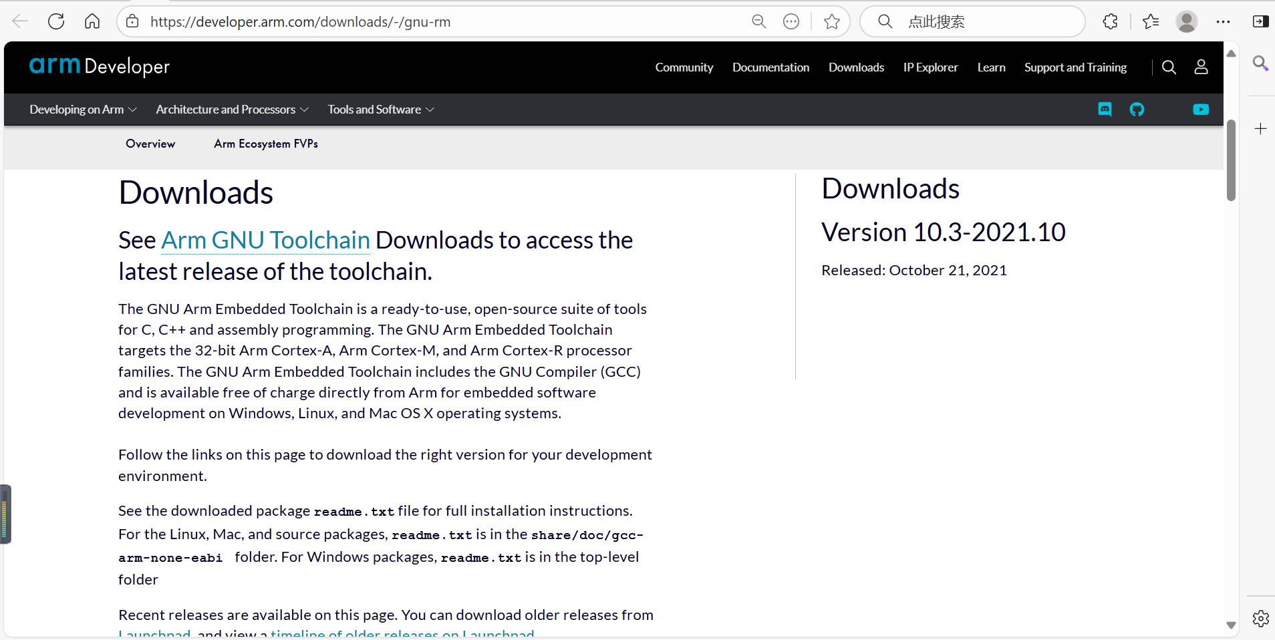The width and height of the screenshot is (1275, 640).
Task: Open Arm user account icon
Action: click(x=1201, y=67)
